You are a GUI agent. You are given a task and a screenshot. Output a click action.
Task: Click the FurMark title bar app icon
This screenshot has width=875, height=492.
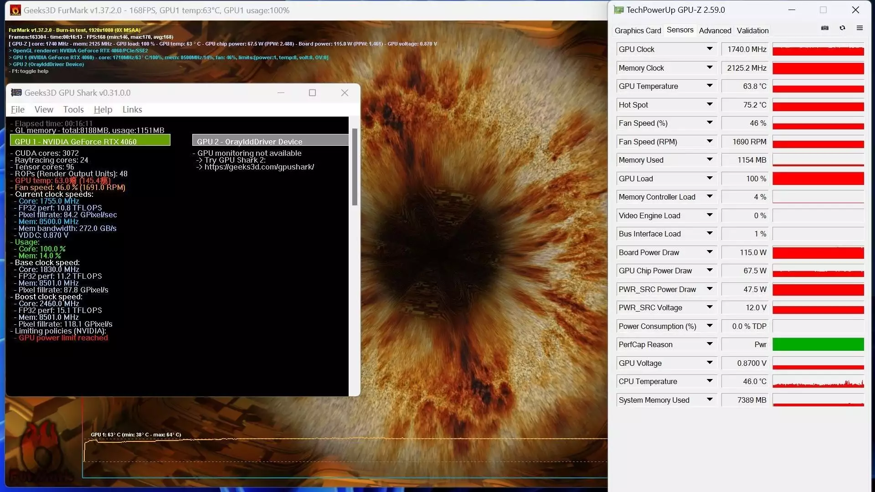[15, 10]
